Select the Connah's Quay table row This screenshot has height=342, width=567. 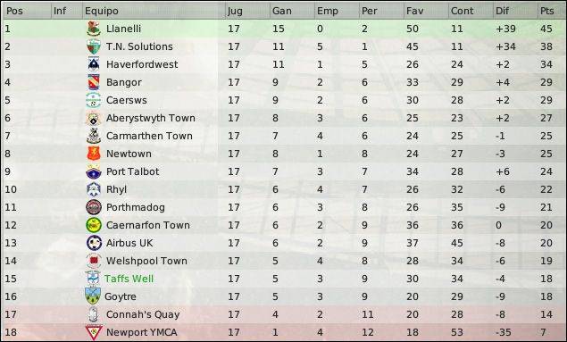[x=284, y=314]
